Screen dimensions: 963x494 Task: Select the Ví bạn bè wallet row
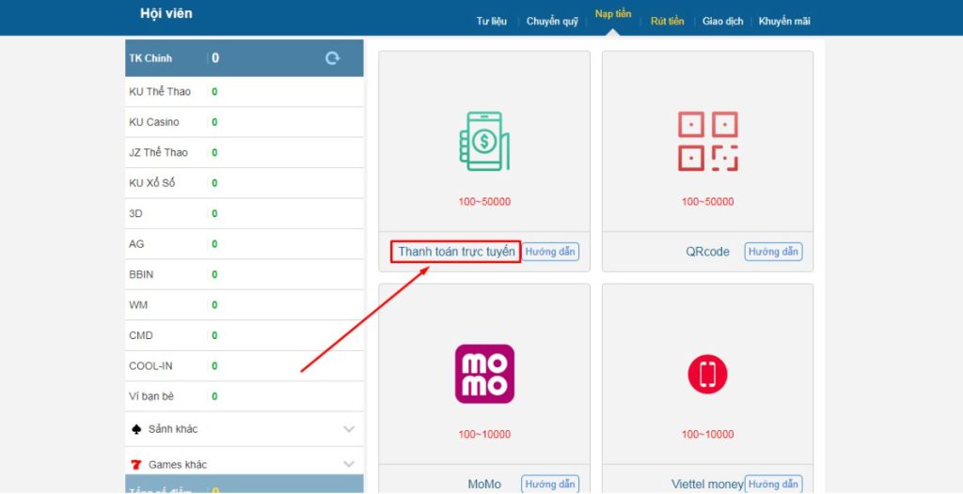(245, 396)
